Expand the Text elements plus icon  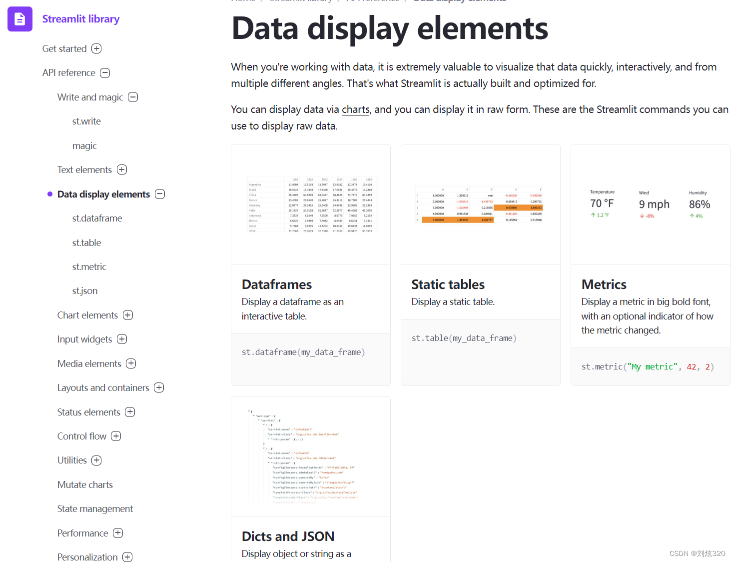122,169
